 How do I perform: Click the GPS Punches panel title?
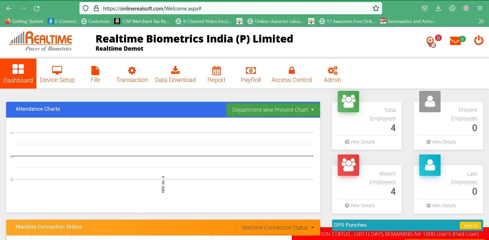350,225
